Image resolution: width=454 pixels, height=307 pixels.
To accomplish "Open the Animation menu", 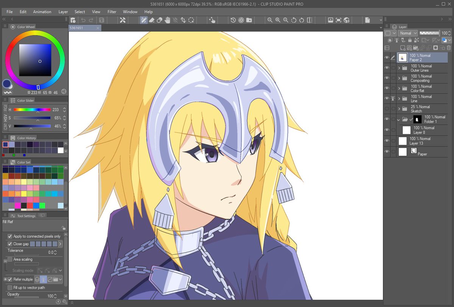I will tap(42, 12).
